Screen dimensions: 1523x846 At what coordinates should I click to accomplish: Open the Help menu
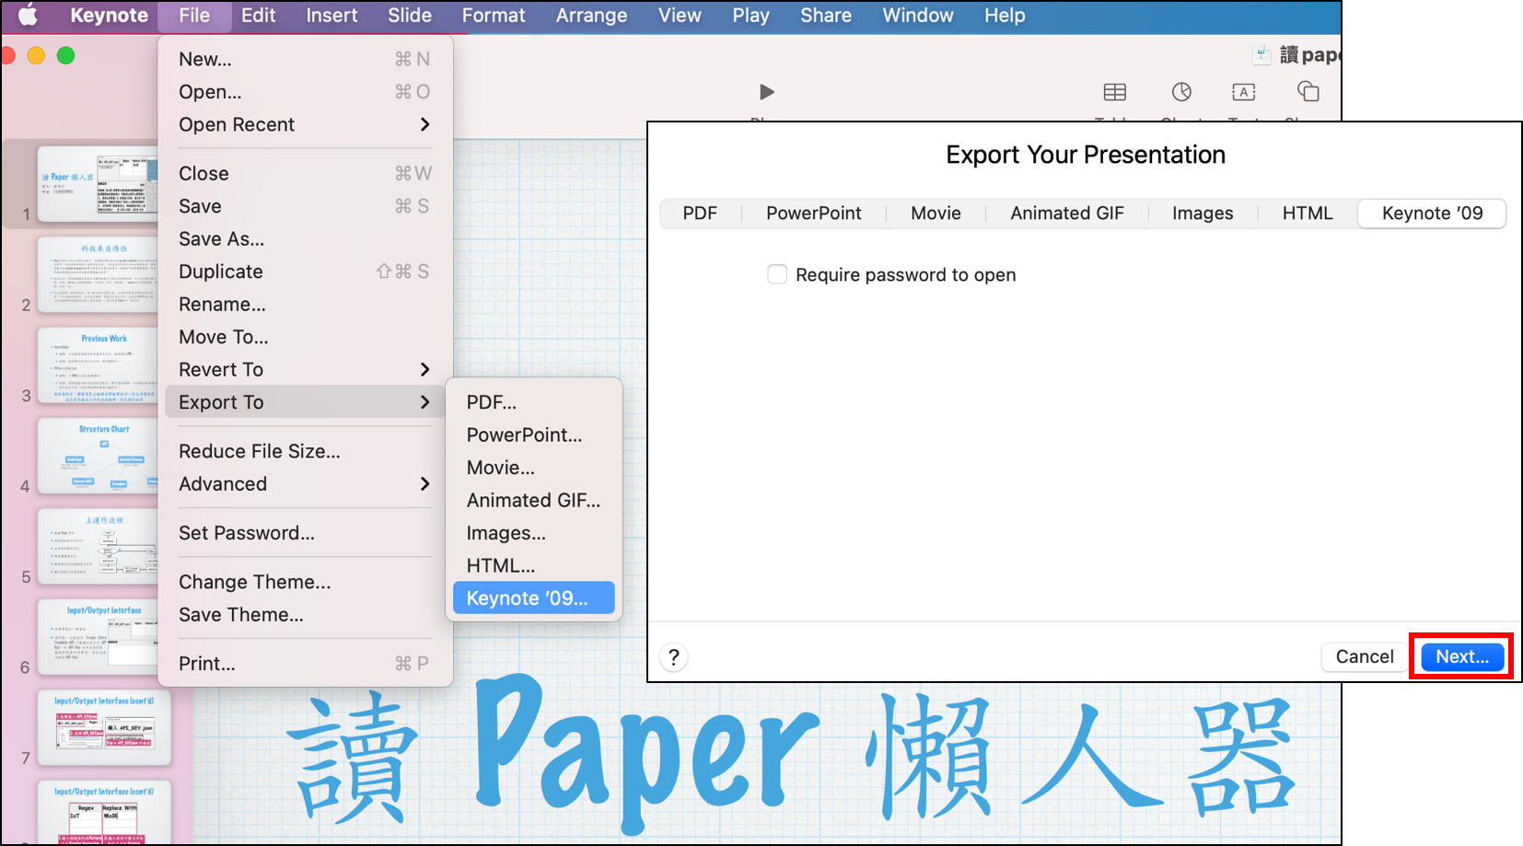click(1005, 16)
